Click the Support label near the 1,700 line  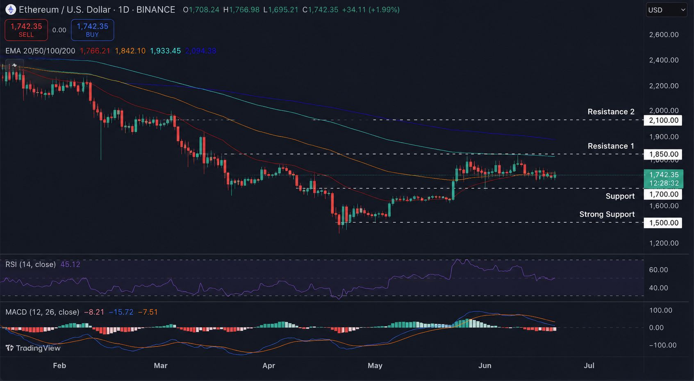tap(620, 196)
